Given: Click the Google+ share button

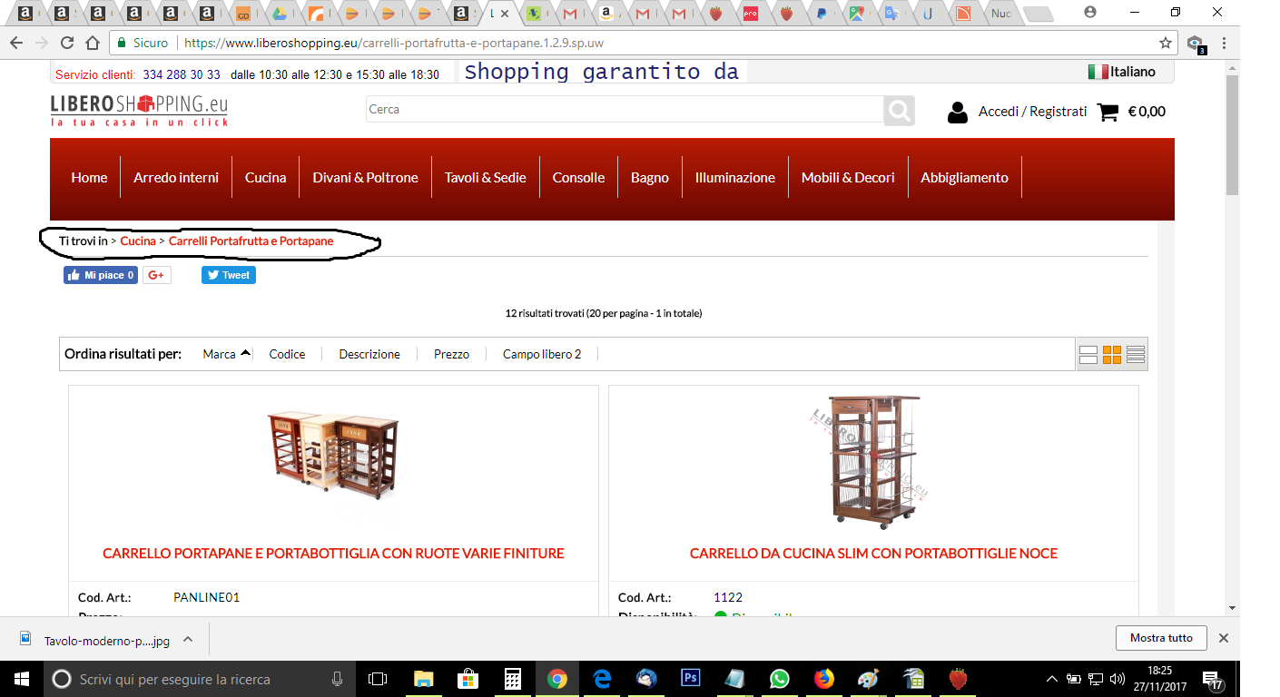Looking at the screenshot, I should point(157,275).
